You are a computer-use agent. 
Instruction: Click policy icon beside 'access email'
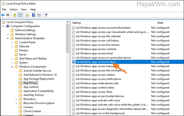(74, 53)
